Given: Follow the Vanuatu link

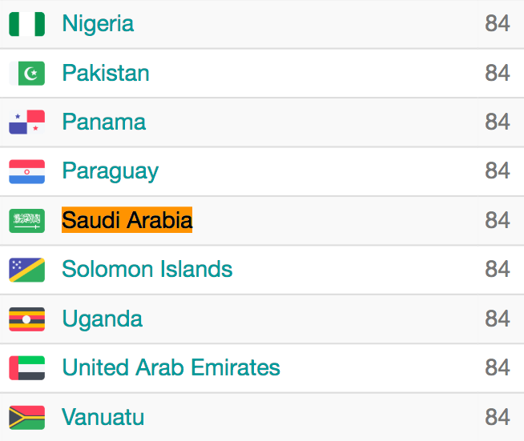Looking at the screenshot, I should click(x=103, y=417).
